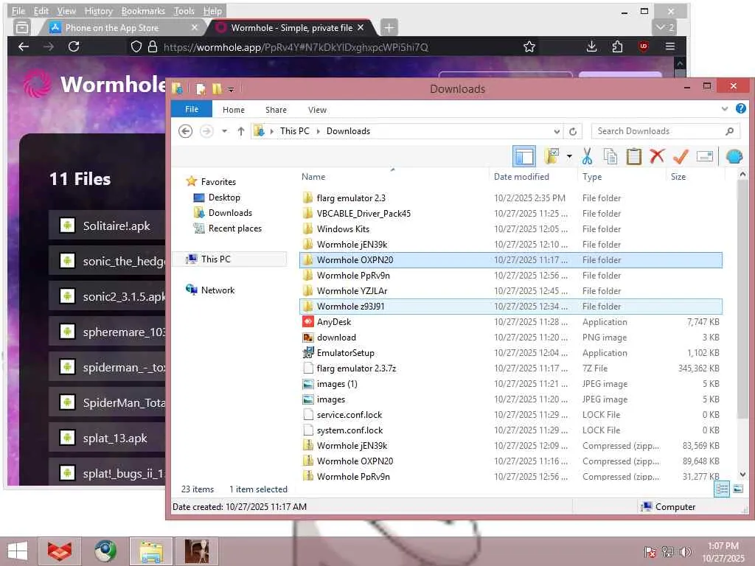Image resolution: width=755 pixels, height=566 pixels.
Task: Close the Wormhole browser tab
Action: coord(360,27)
